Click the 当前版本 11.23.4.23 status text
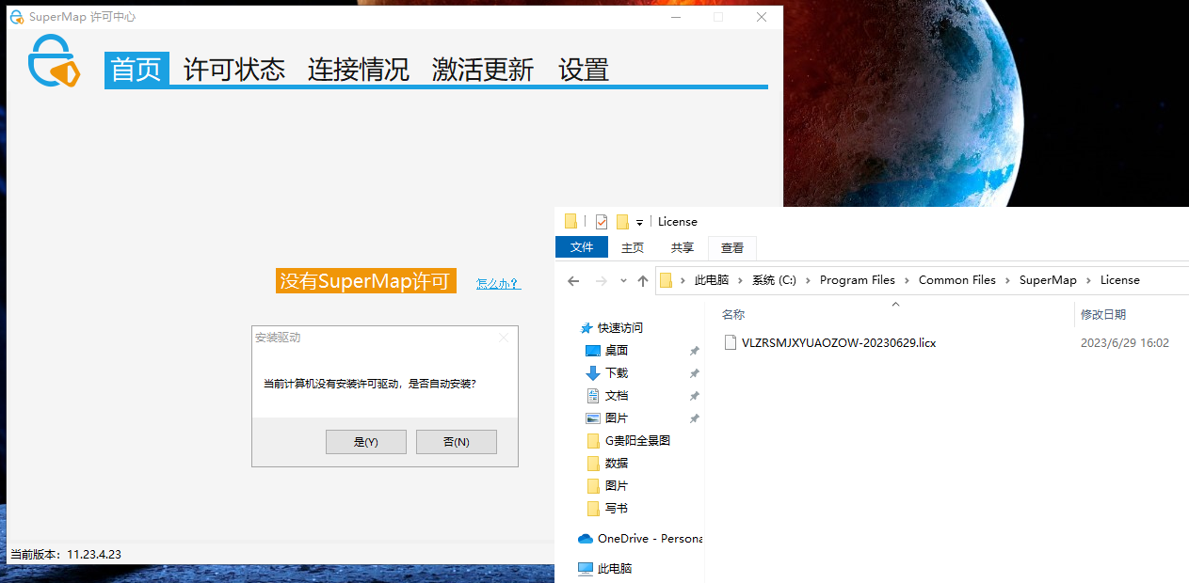 point(66,554)
